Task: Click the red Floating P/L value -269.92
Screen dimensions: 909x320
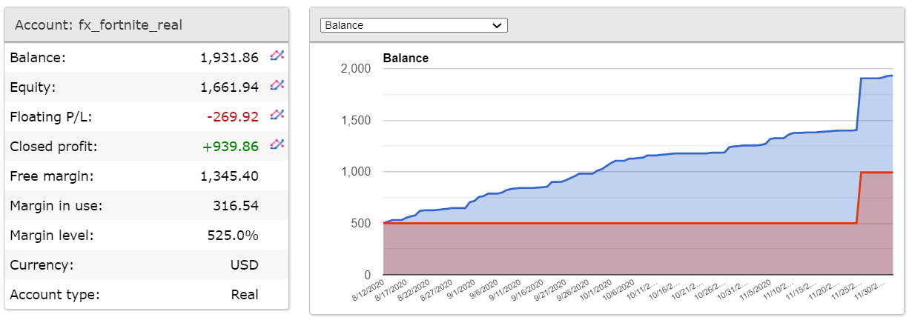Action: pos(234,117)
